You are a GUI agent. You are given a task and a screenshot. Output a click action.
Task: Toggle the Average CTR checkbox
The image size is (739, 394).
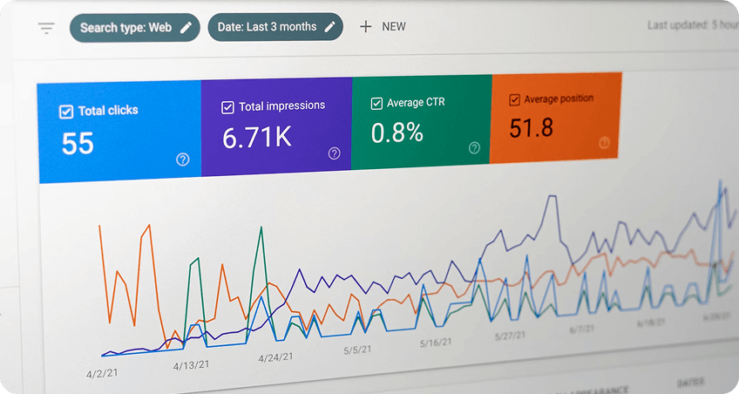[376, 104]
